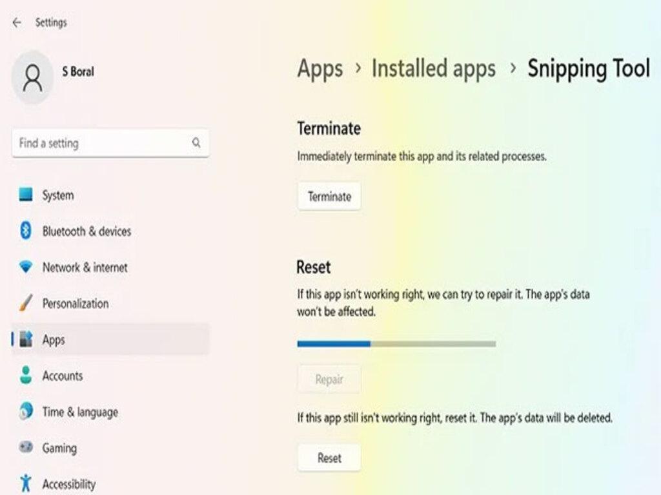Click the Personalization paintbrush icon
This screenshot has width=661, height=495.
26,303
